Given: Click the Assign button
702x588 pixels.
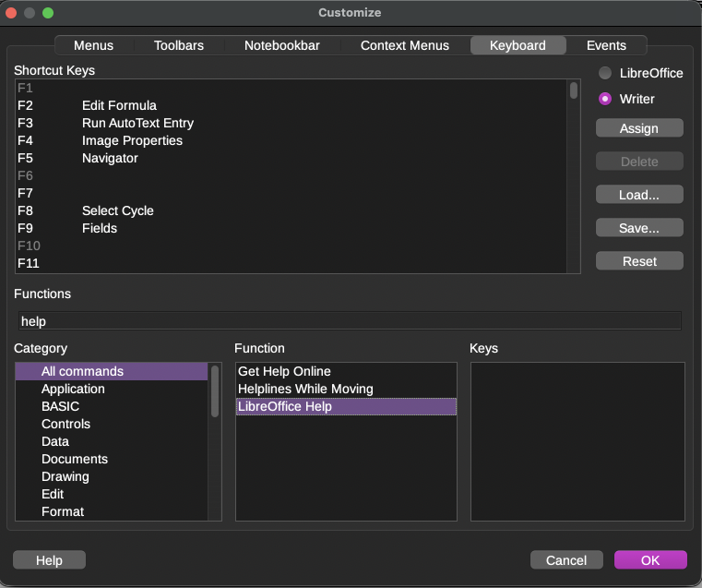Looking at the screenshot, I should point(639,128).
